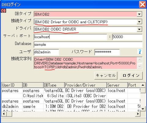Focus the localhost server field

point(70,37)
